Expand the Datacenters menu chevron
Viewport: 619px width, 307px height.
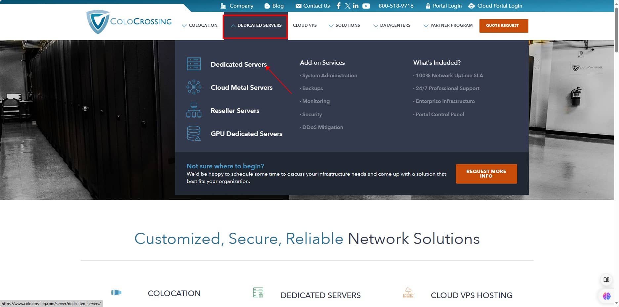click(376, 25)
